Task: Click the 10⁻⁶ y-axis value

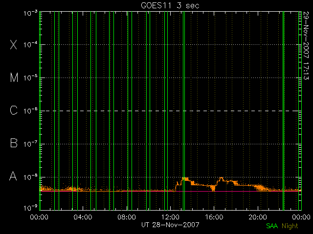Action: click(x=30, y=111)
